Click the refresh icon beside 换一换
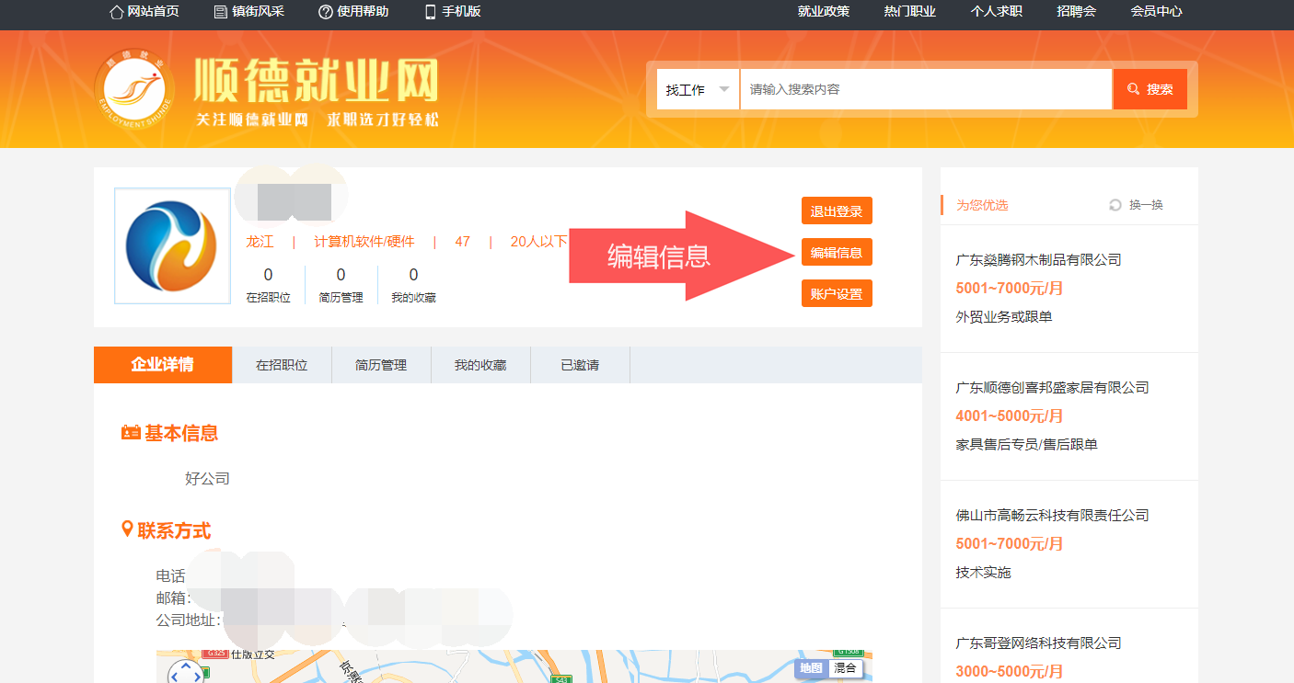Screen dimensions: 1294x683 [x=1115, y=205]
